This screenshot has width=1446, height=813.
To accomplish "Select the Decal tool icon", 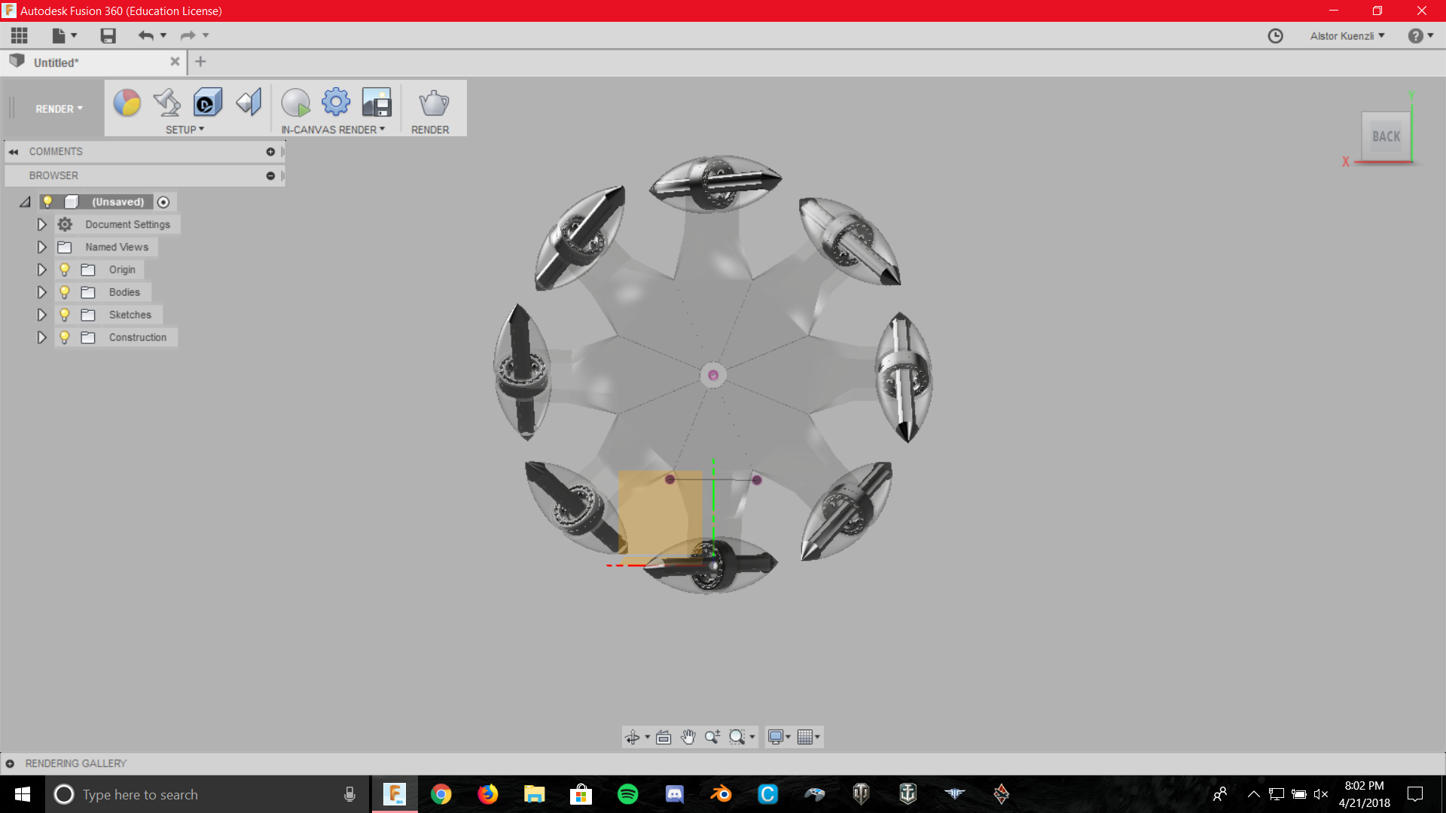I will tap(207, 103).
